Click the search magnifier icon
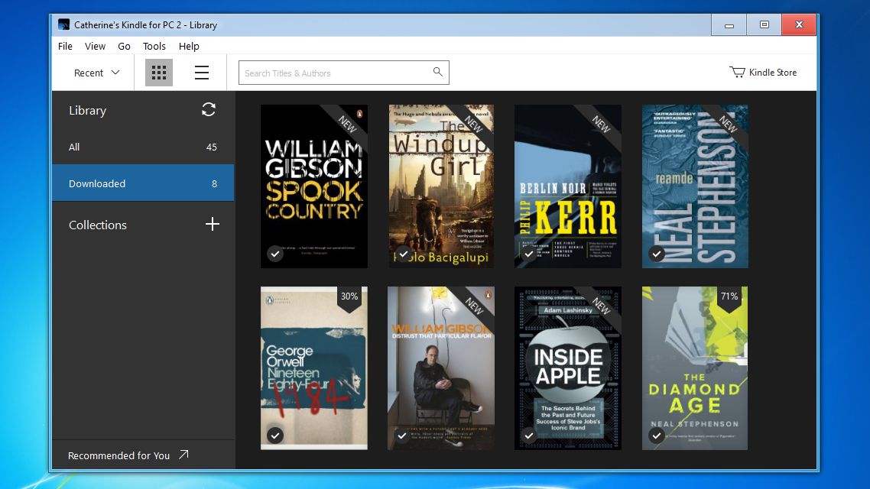The image size is (870, 489). (437, 72)
